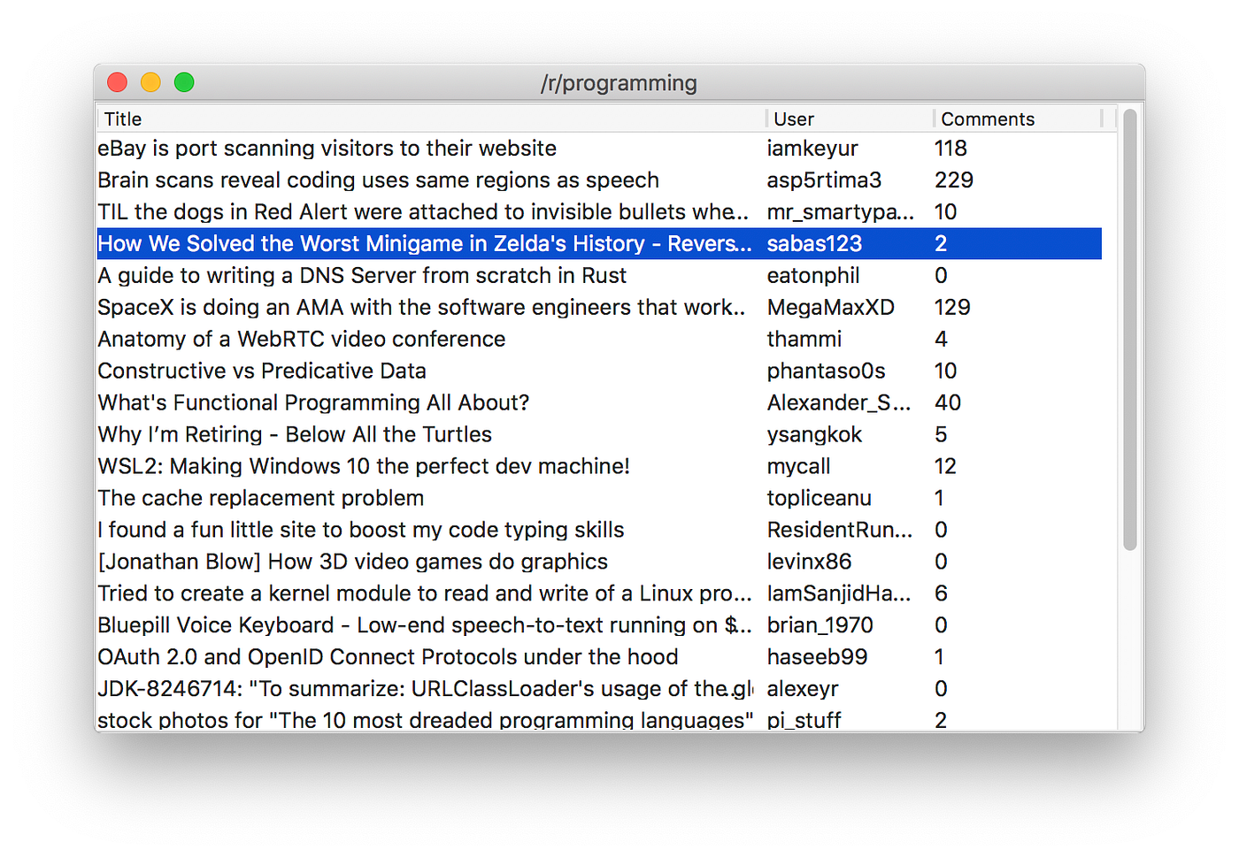
Task: Click the green zoom window button
Action: tap(184, 81)
